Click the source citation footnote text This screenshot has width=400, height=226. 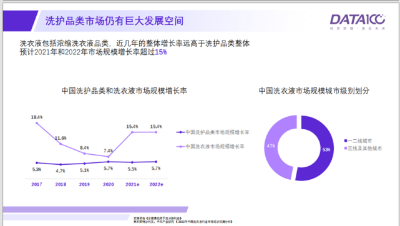point(183,220)
